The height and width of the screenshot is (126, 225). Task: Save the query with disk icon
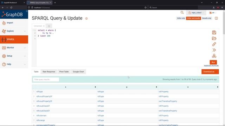(214, 33)
